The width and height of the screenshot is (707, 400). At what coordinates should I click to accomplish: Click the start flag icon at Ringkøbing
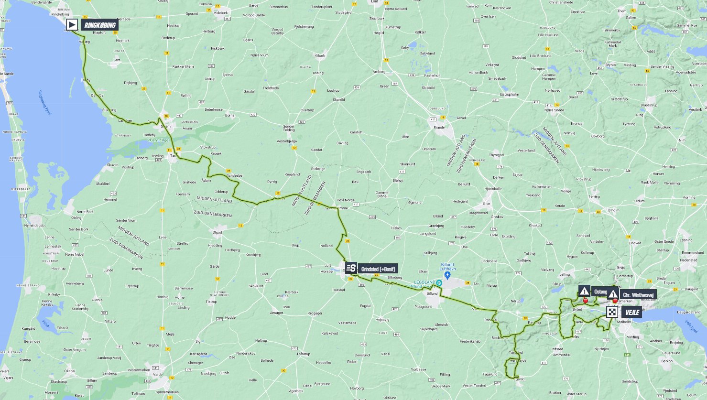[x=72, y=25]
